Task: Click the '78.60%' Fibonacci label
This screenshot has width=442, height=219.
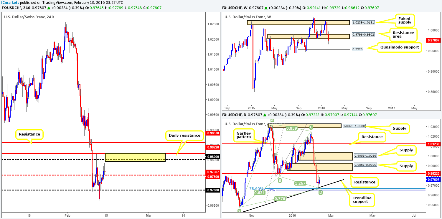Action: [256, 188]
